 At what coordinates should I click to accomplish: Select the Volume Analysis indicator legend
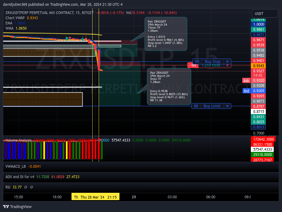click(x=18, y=140)
